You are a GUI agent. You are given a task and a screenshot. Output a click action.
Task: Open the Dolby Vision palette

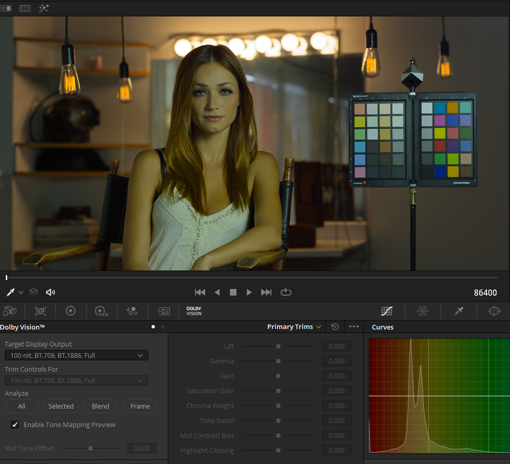(x=194, y=311)
